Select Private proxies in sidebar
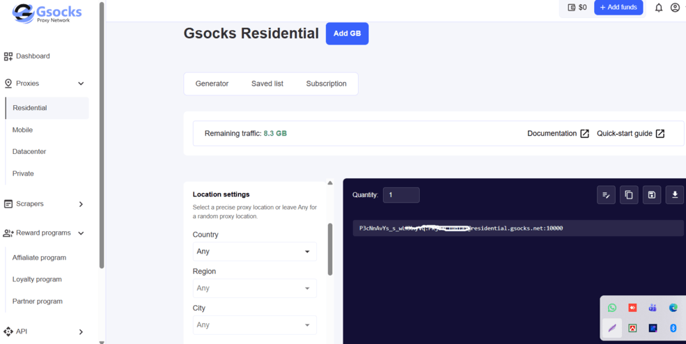The width and height of the screenshot is (686, 344). 23,173
